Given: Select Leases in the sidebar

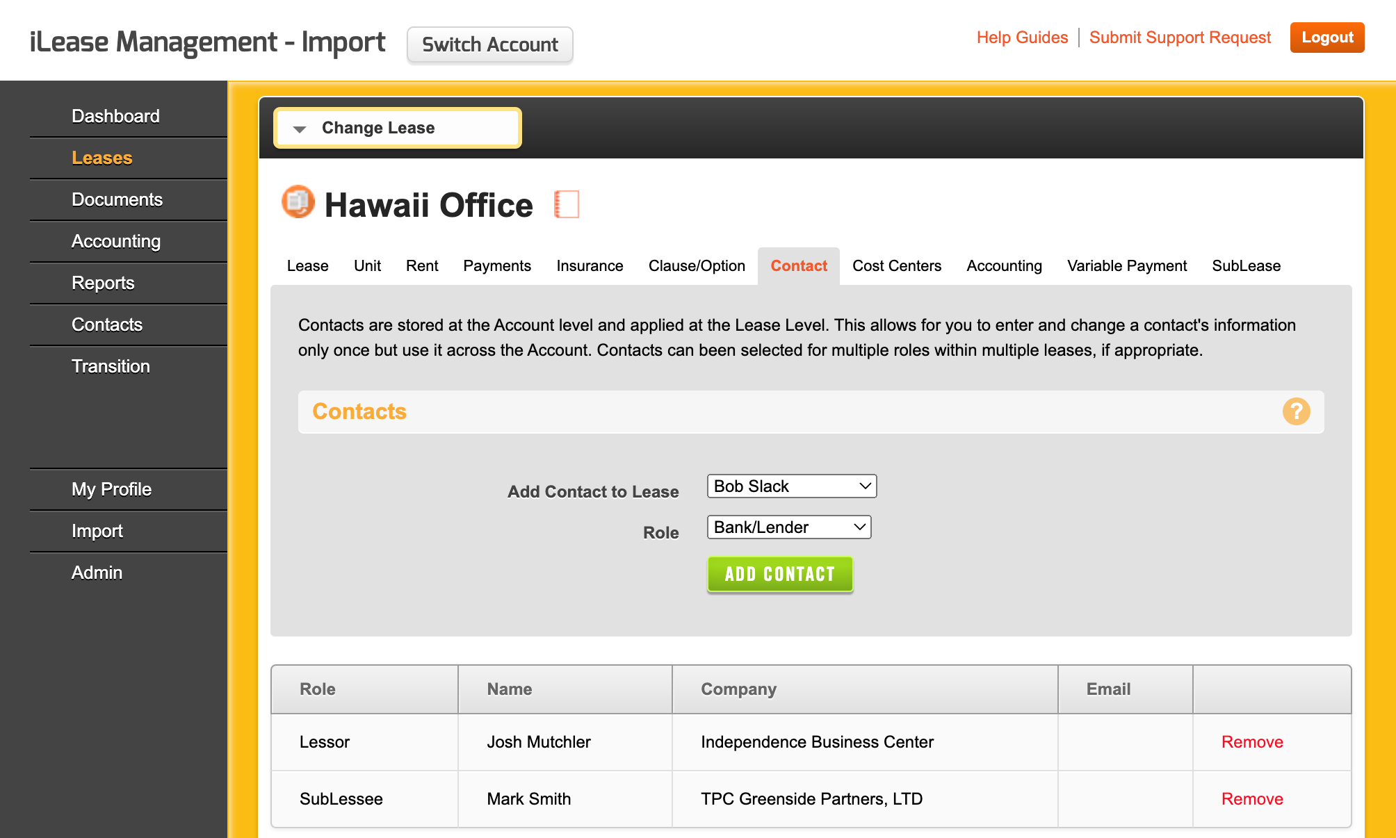Looking at the screenshot, I should pyautogui.click(x=129, y=158).
